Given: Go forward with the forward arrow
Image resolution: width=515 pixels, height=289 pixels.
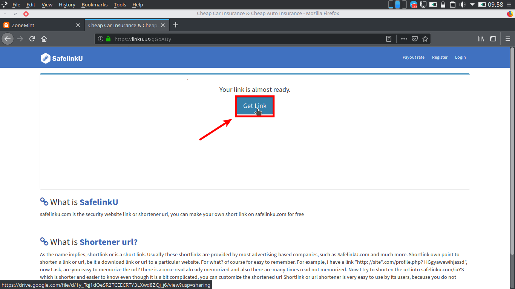Looking at the screenshot, I should tap(20, 39).
